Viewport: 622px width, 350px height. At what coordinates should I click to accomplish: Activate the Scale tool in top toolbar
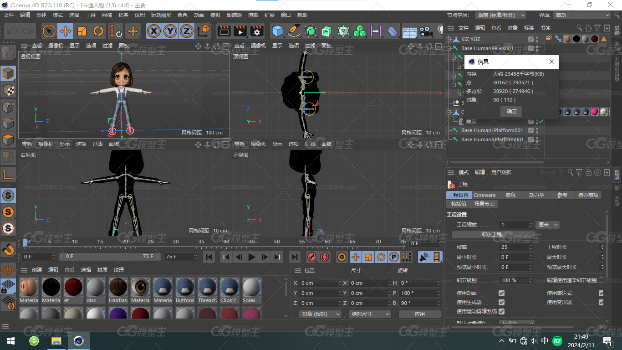pyautogui.click(x=82, y=31)
